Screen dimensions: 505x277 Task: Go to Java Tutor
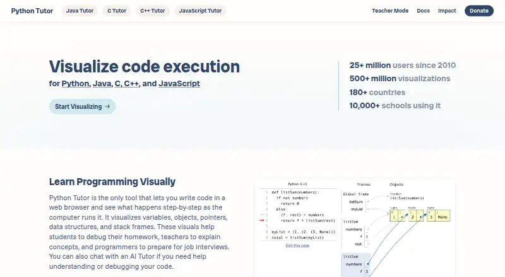point(80,11)
